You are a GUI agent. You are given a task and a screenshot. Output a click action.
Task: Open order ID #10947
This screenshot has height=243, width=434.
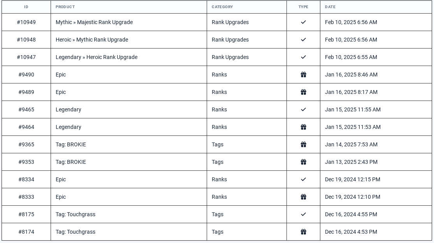26,57
